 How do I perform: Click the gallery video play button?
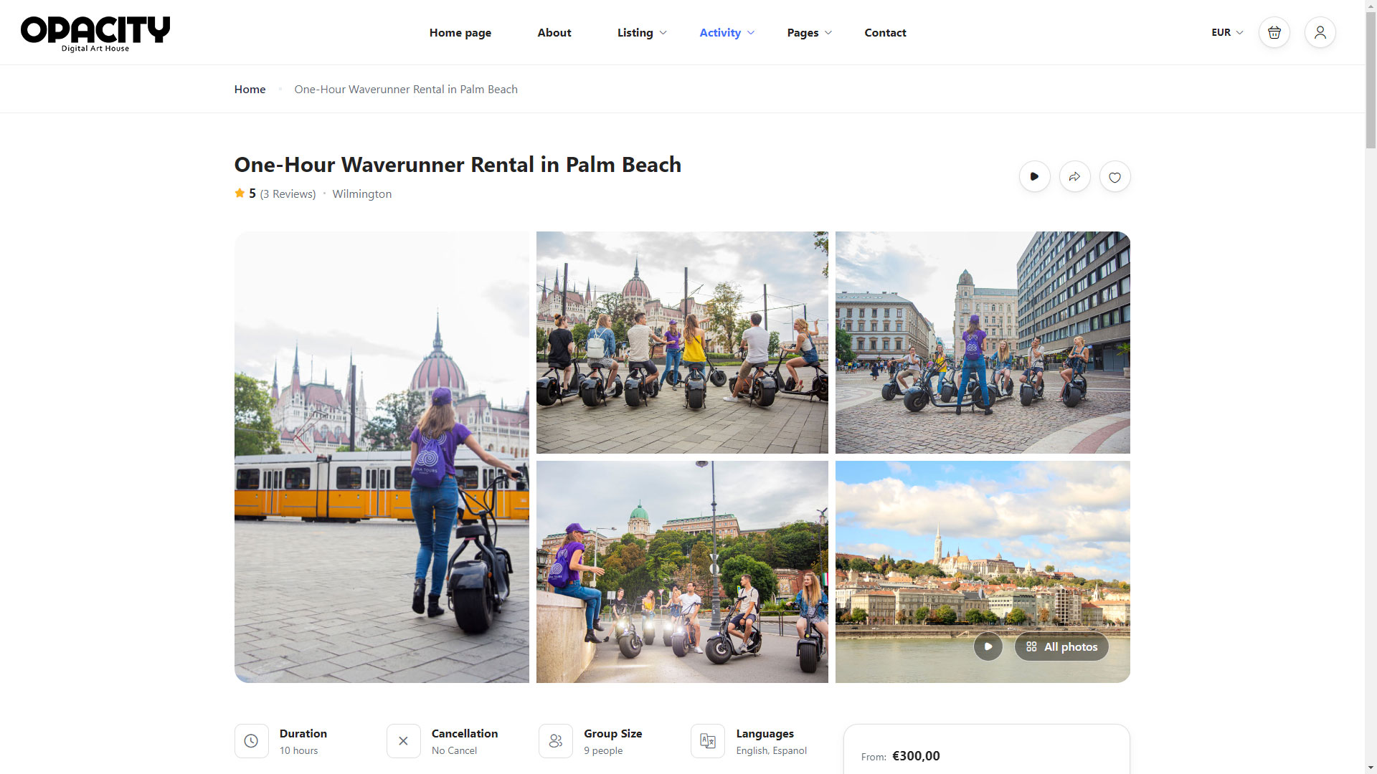(988, 646)
